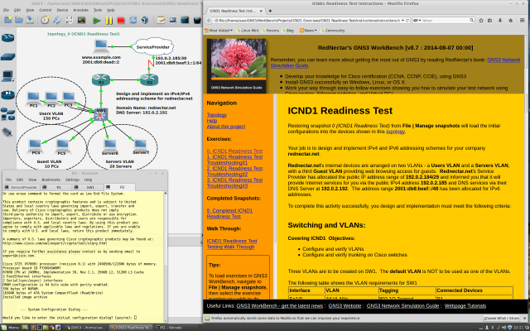
Task: Open the 9. Completed ICND1 Readiness Test link
Action: 229,213
